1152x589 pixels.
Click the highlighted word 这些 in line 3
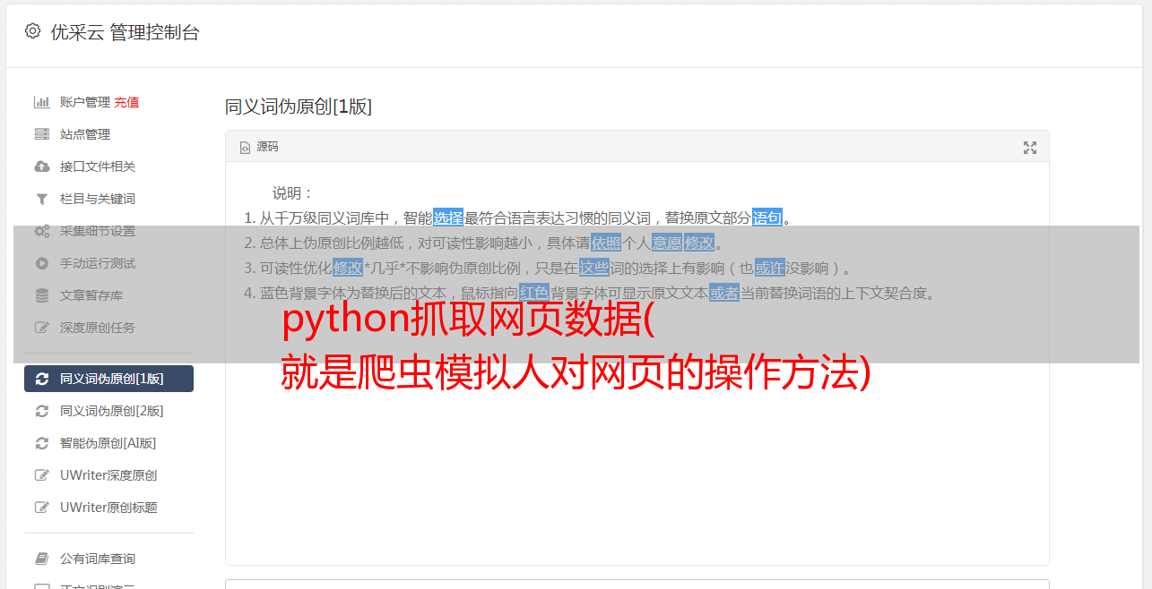tap(593, 268)
